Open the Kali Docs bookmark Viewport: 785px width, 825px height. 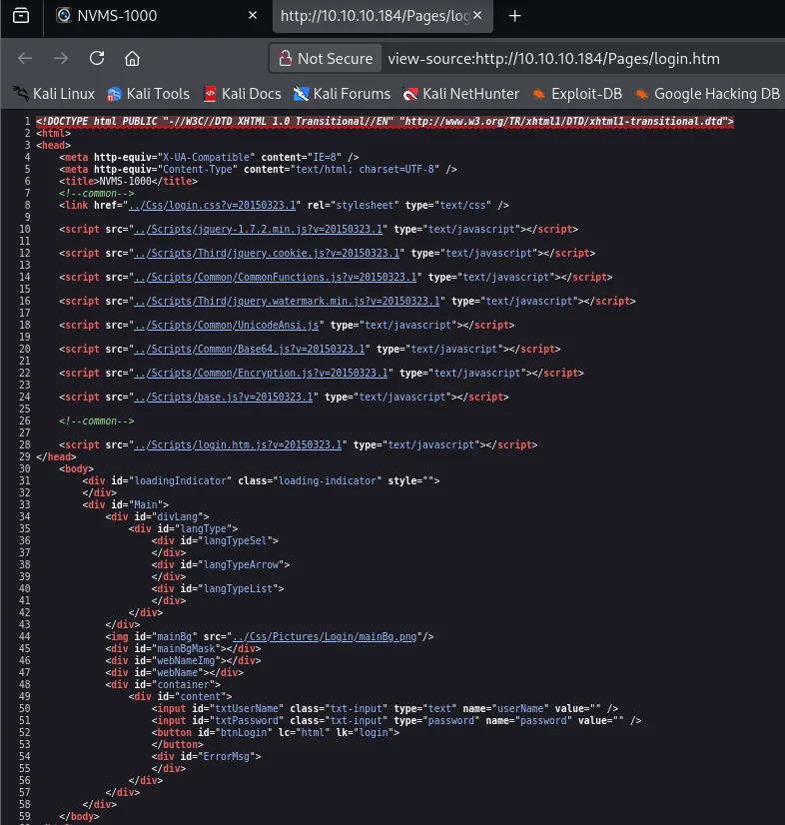(242, 94)
